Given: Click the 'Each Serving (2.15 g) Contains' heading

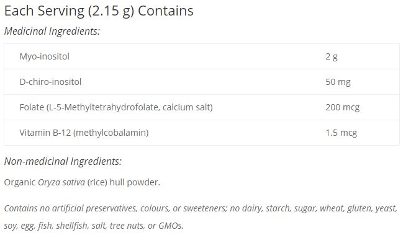Looking at the screenshot, I should tap(99, 12).
